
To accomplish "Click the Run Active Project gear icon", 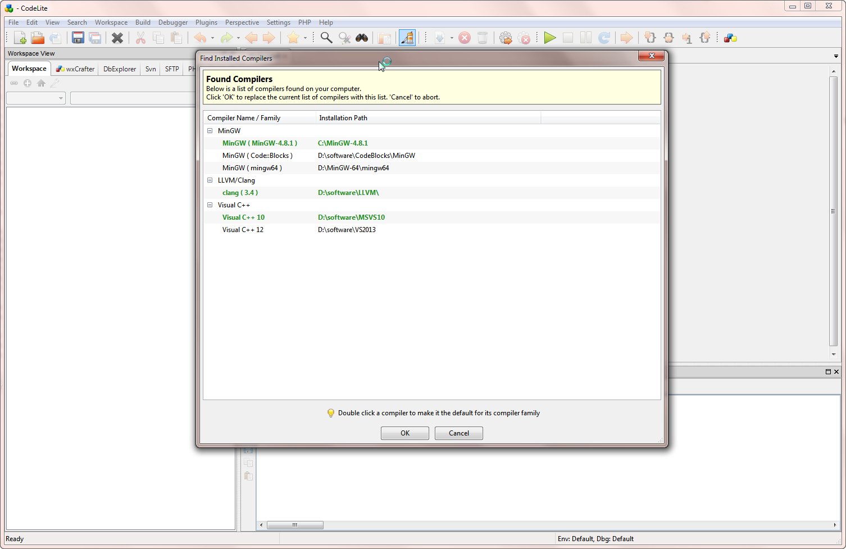I will click(x=506, y=38).
